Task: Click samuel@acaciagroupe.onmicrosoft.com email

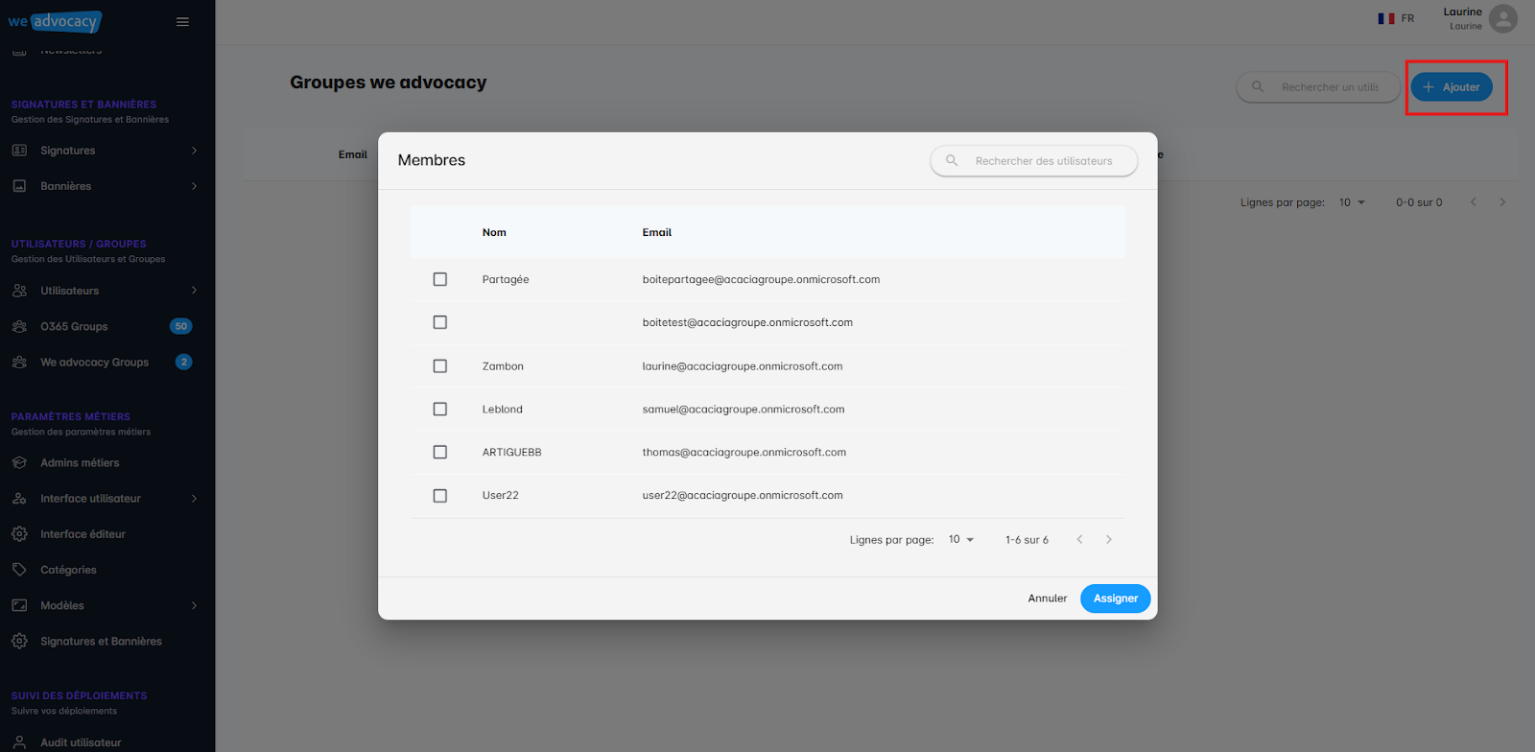Action: [744, 410]
